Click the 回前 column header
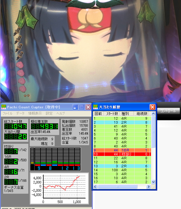Image resolution: width=181 pixels, height=209 pixels. point(99,113)
